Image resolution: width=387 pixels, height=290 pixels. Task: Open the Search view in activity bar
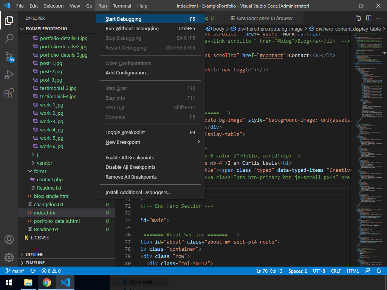[9, 38]
